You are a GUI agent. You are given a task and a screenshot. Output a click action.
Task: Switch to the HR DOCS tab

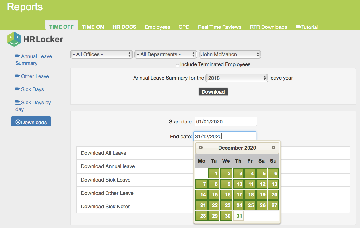point(124,27)
